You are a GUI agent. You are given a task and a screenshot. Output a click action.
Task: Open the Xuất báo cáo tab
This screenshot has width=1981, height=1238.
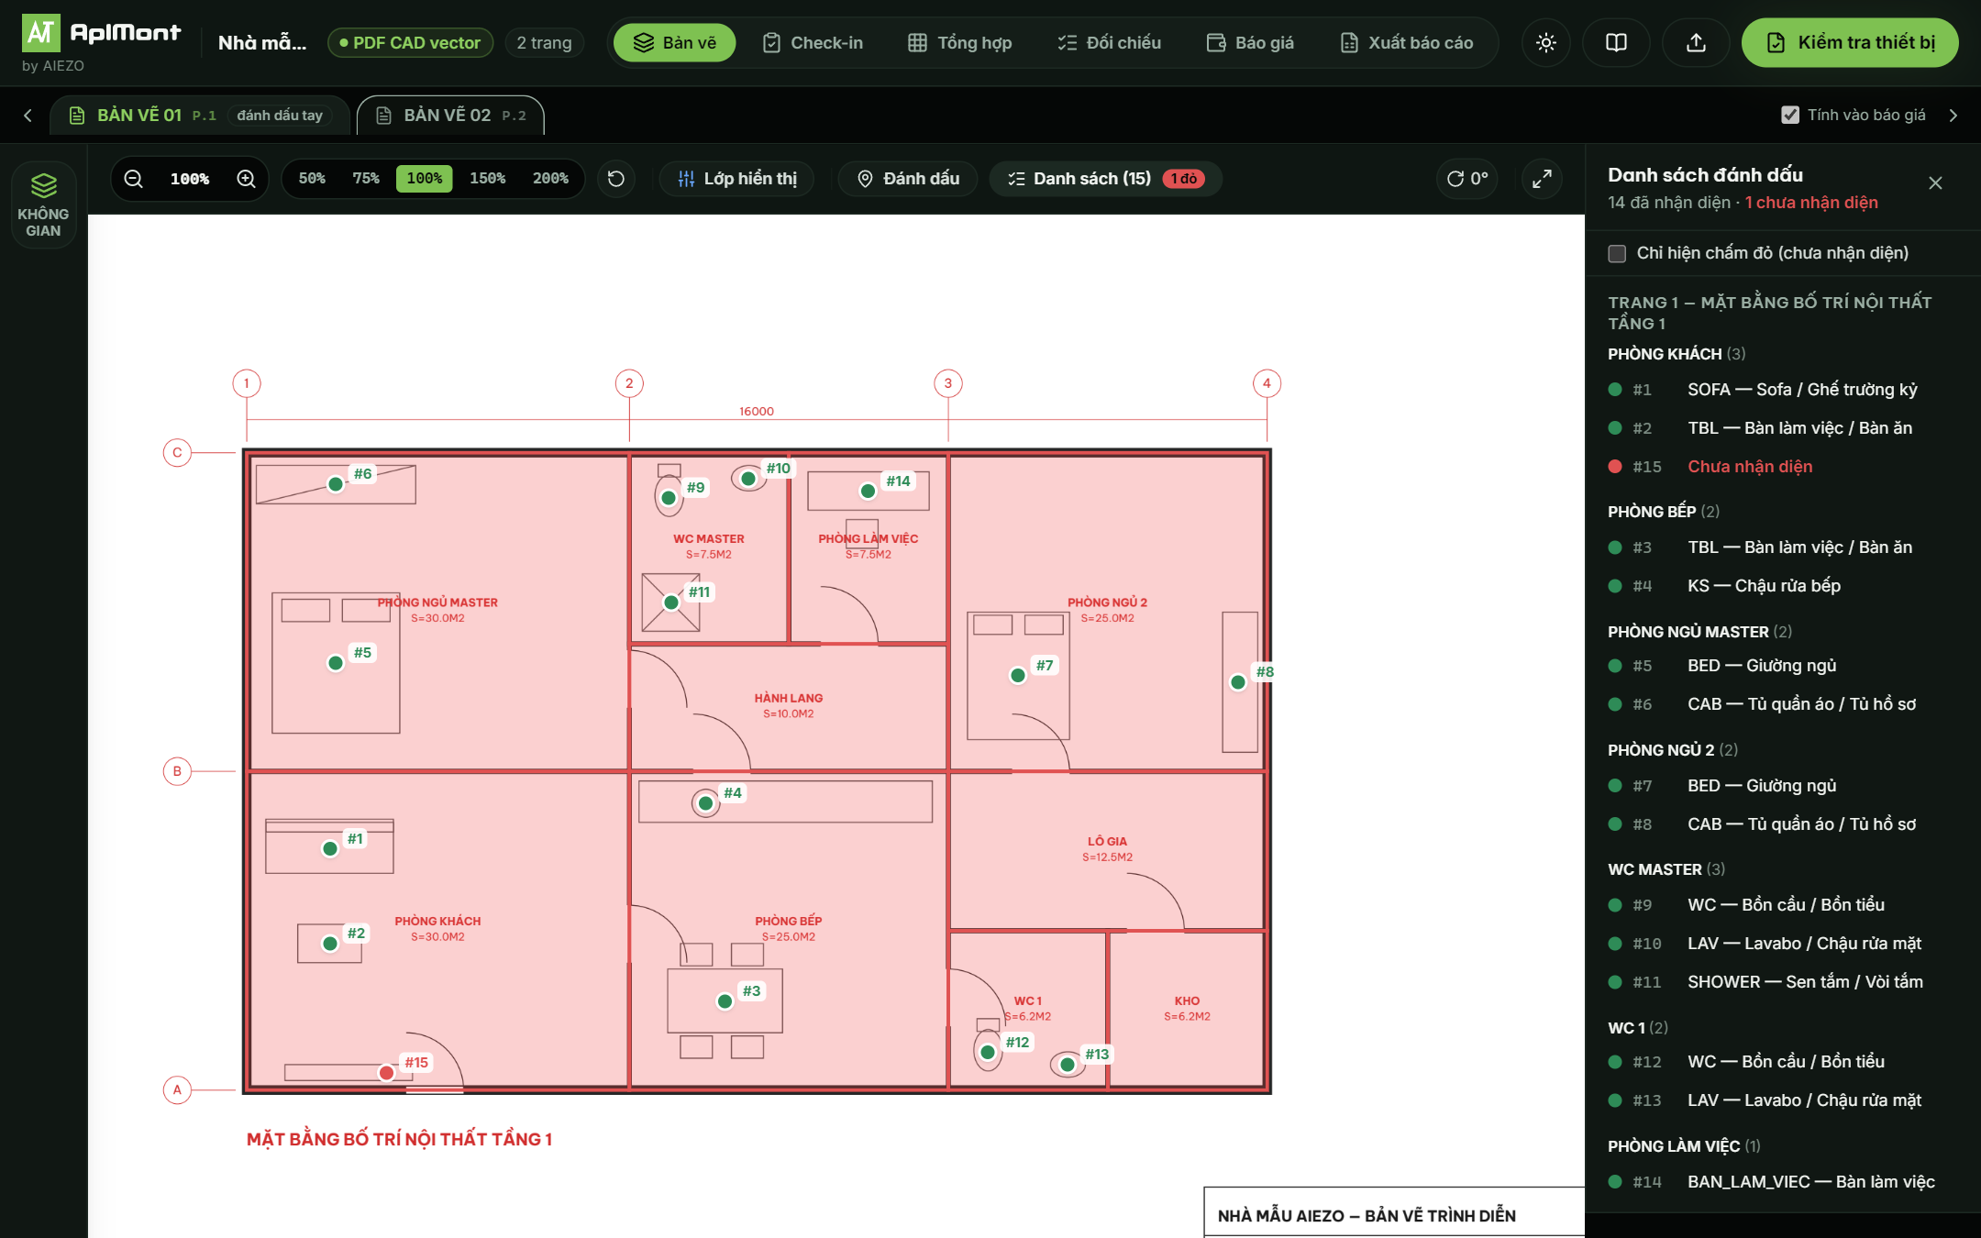click(x=1407, y=43)
